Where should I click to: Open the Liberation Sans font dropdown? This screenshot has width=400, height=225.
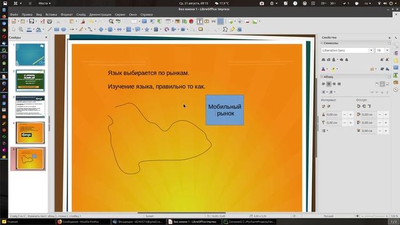point(371,50)
